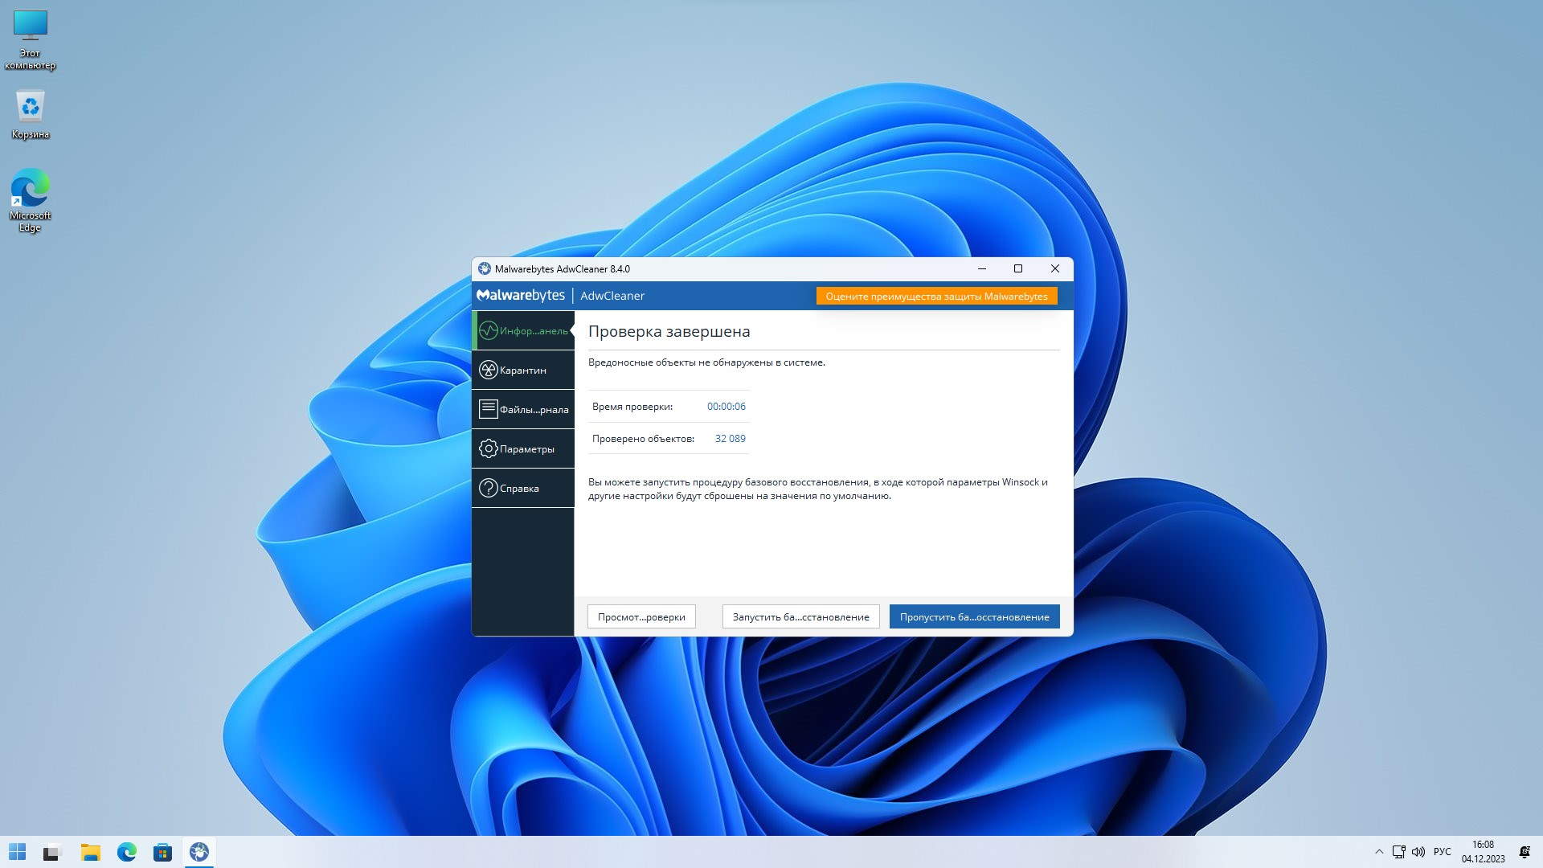This screenshot has width=1543, height=868.
Task: Open the Windows Start menu
Action: click(x=18, y=852)
